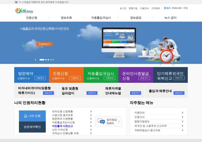This screenshot has height=142, width=202.
Task: Open 전자민원 신청현황 link
Action: click(62, 111)
